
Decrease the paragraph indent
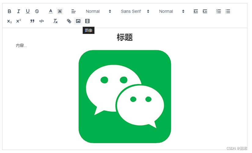pyautogui.click(x=195, y=11)
